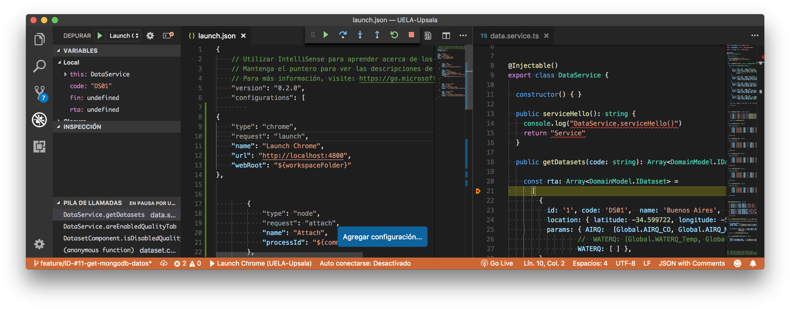Change indentation via Espacios: 4
790x309 pixels.
pos(590,263)
